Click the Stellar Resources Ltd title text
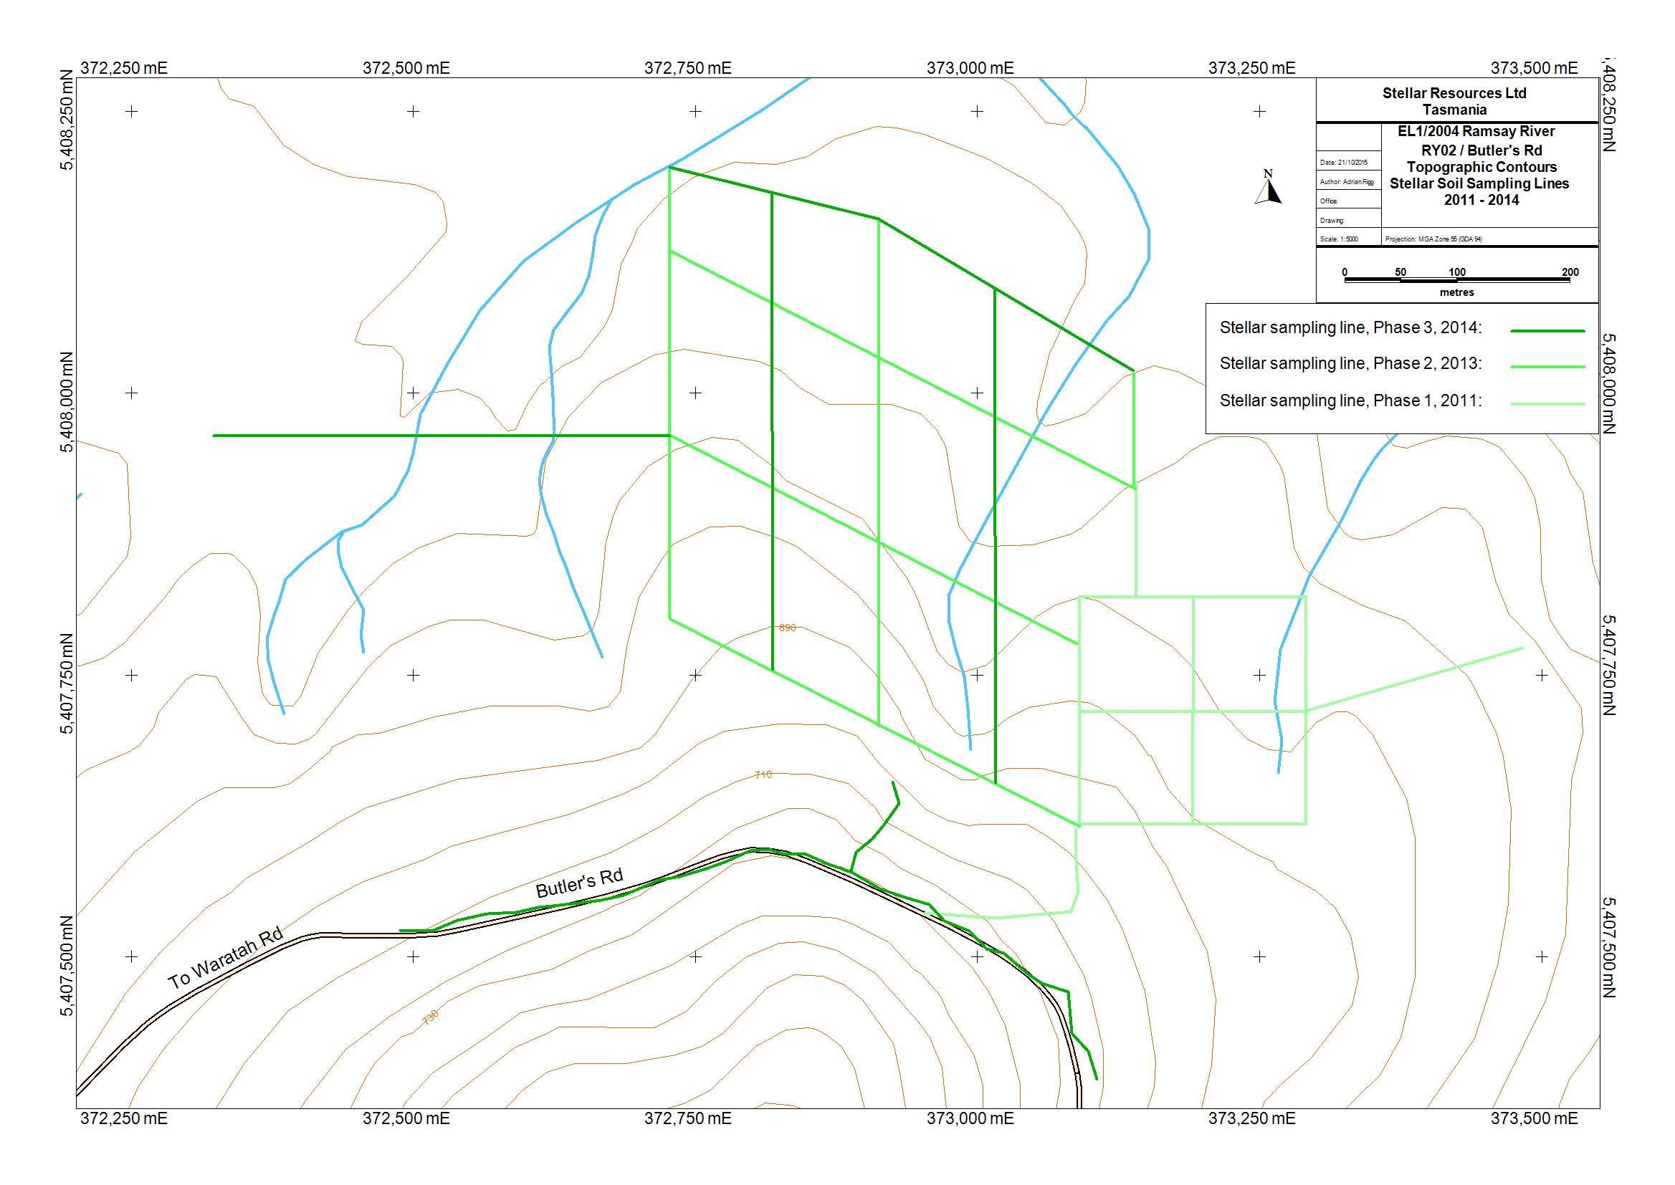The image size is (1675, 1185). (1453, 93)
